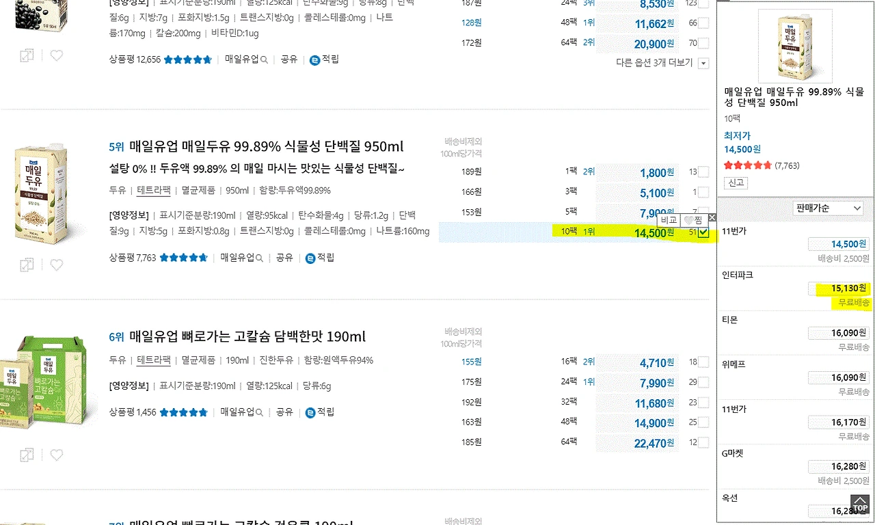
Task: Open the 11번가 16,170원 price button
Action: pyautogui.click(x=839, y=422)
